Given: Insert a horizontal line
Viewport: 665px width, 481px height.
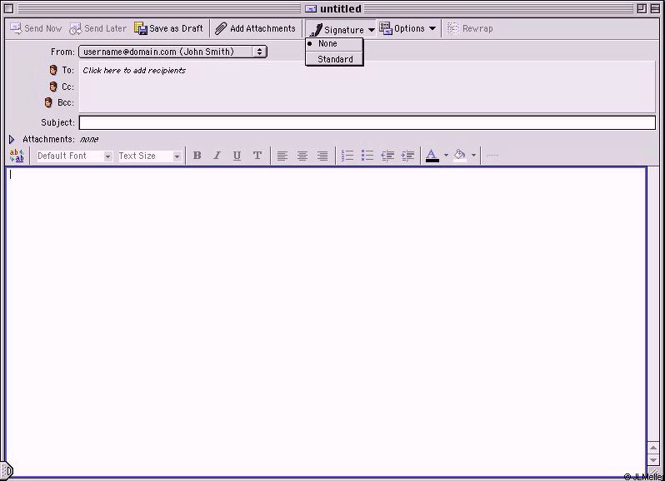Looking at the screenshot, I should (x=492, y=156).
